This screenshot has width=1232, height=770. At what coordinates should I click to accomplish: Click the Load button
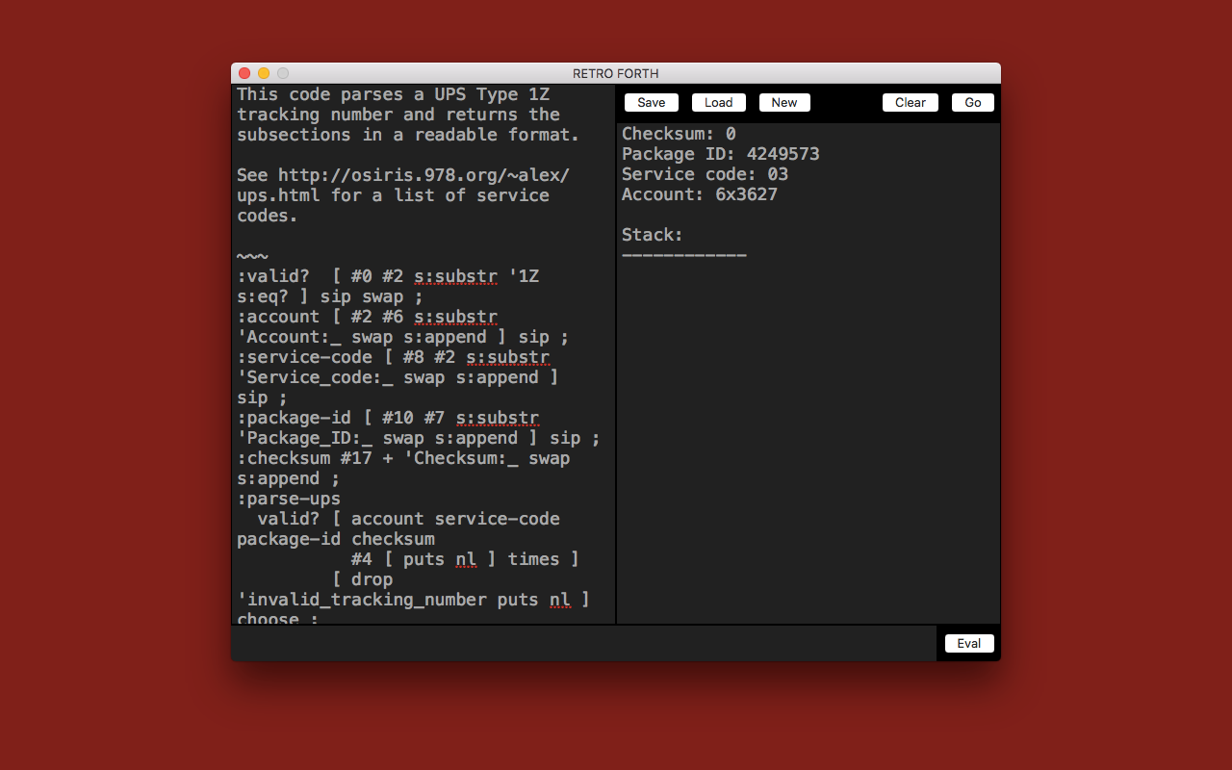tap(719, 103)
